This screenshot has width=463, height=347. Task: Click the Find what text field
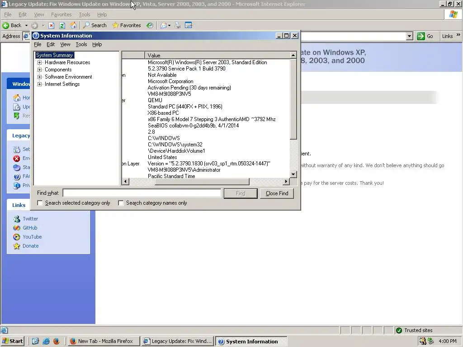[x=142, y=193]
